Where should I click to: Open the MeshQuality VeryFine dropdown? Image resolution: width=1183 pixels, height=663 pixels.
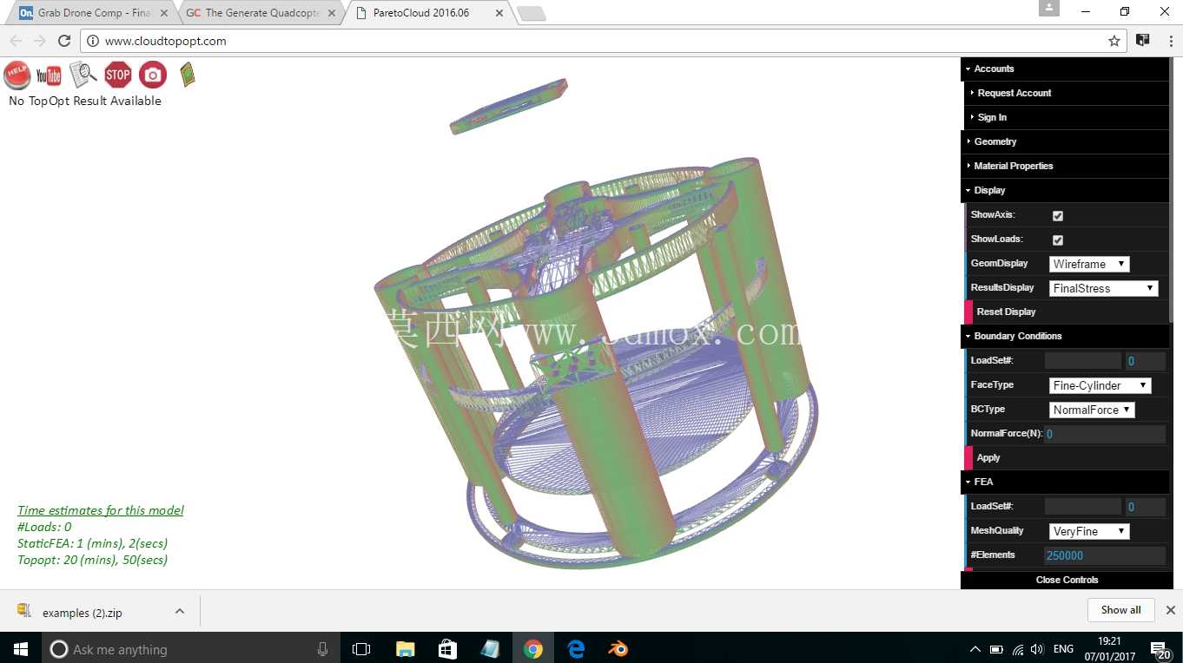coord(1089,531)
